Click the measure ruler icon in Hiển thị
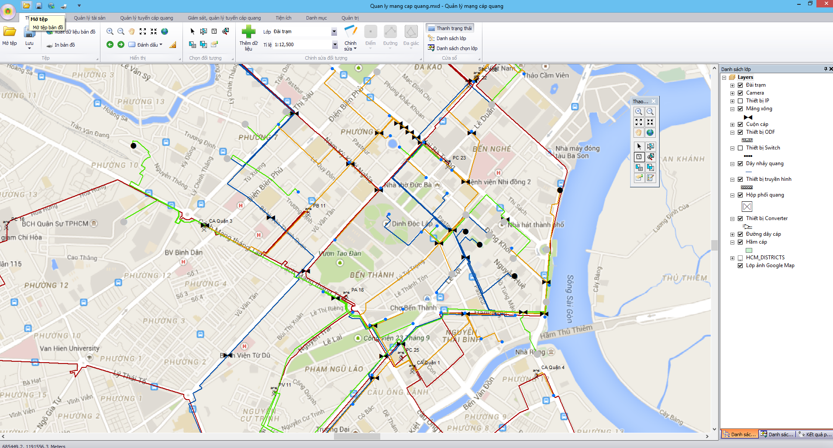Viewport: 833px width, 448px height. pos(173,44)
